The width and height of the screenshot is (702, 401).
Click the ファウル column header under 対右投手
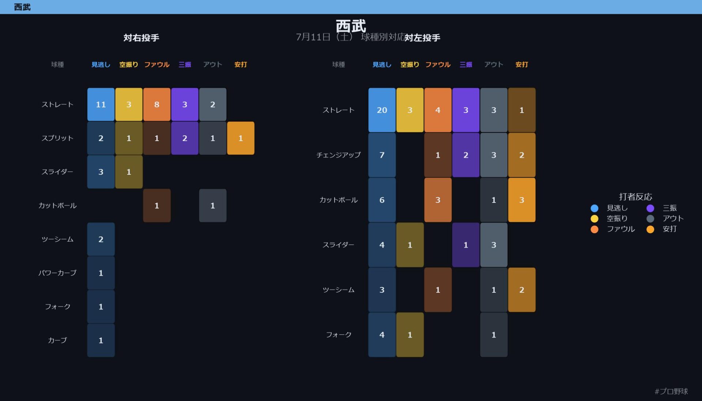[157, 65]
